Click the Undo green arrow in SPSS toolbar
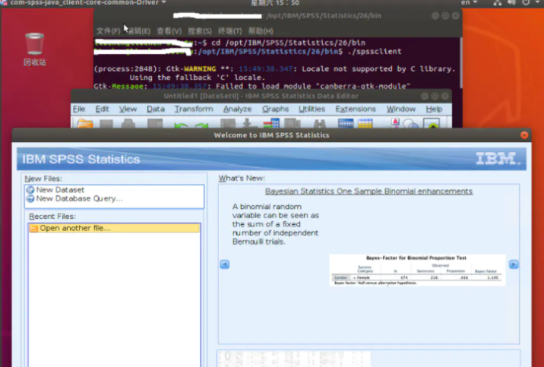 (x=181, y=125)
